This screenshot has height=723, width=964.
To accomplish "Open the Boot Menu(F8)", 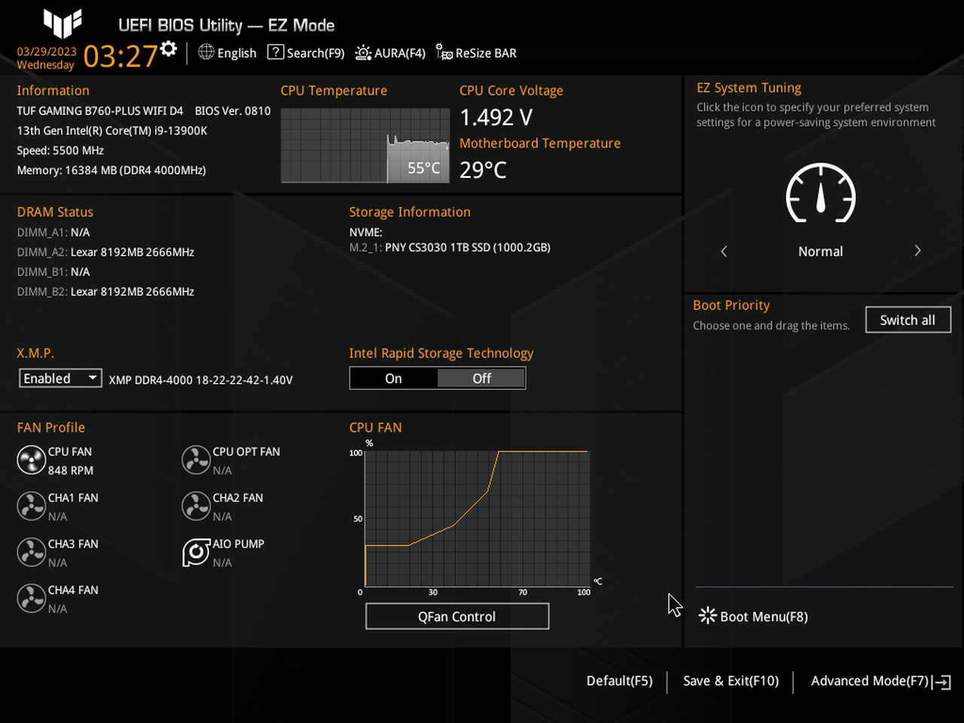I will coord(764,616).
